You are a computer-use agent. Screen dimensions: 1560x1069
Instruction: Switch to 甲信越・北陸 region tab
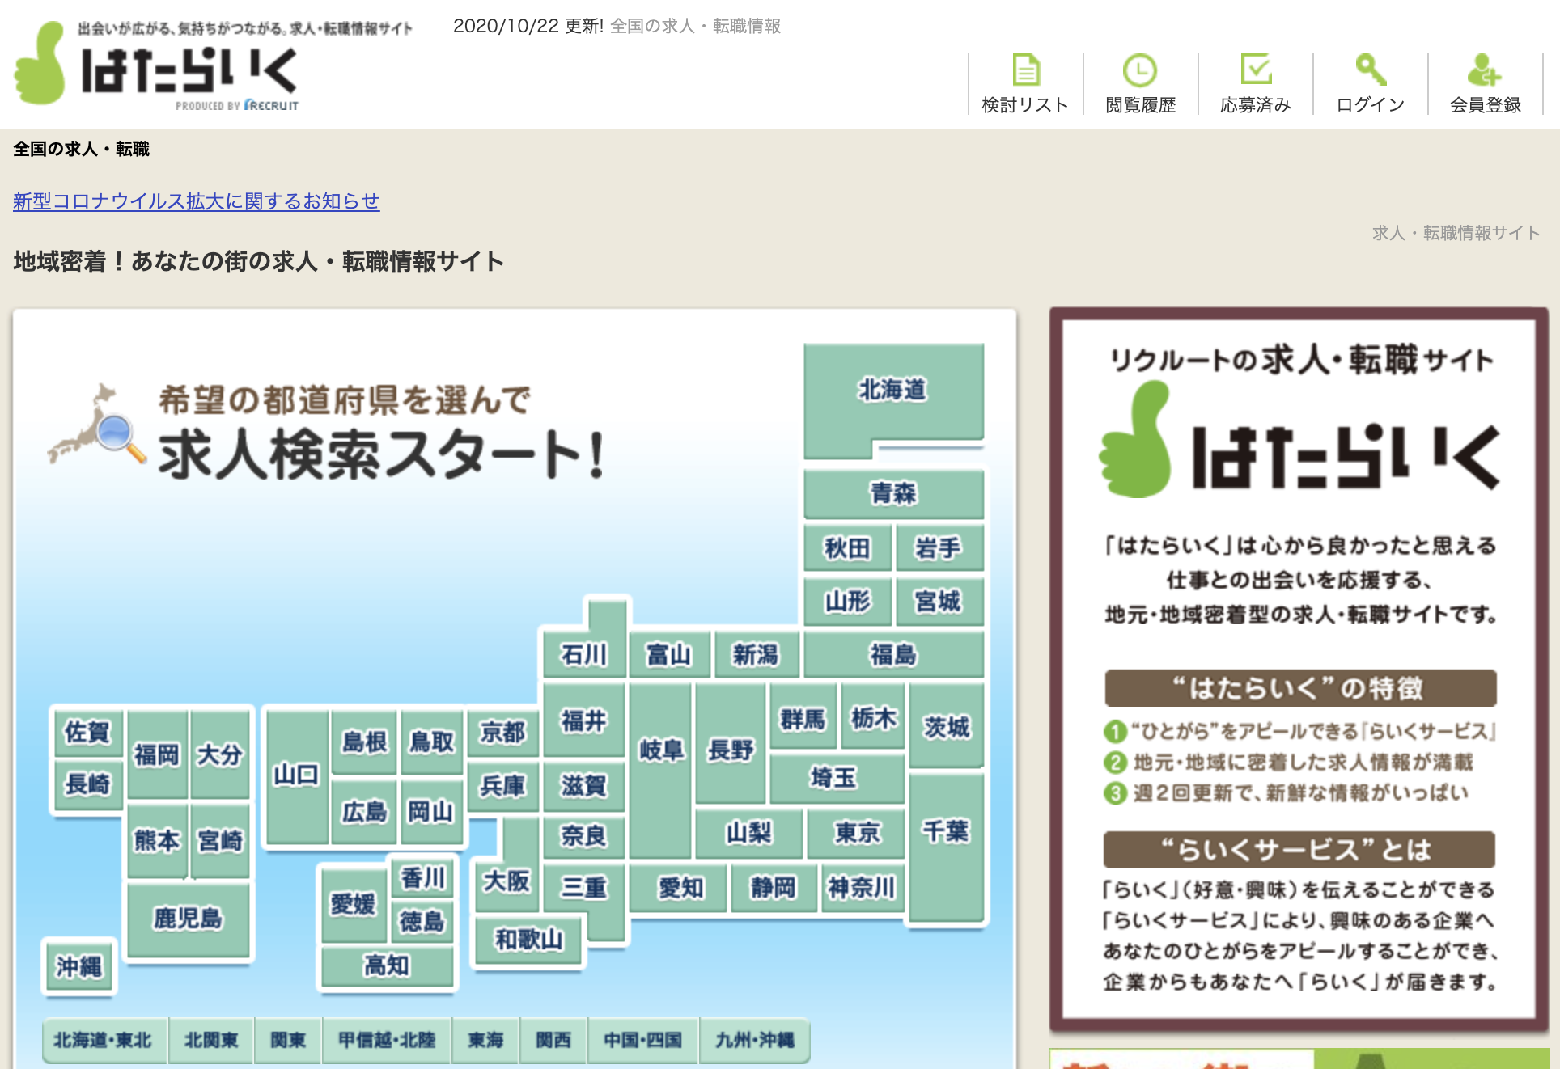click(x=387, y=1040)
